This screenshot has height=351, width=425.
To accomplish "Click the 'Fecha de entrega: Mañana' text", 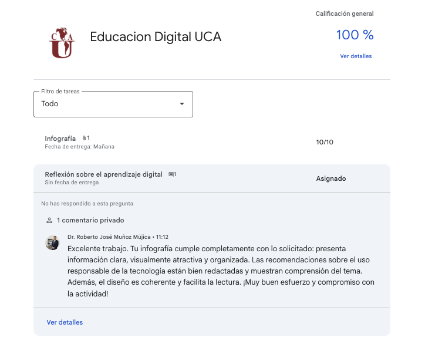I will [79, 147].
